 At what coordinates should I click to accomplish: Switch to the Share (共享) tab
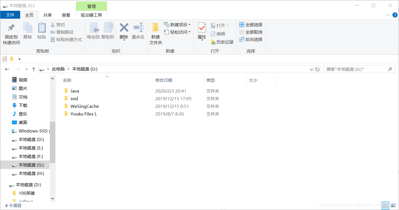tap(48, 15)
